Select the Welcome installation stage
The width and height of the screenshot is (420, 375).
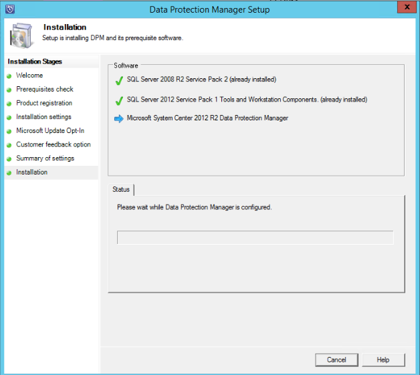coord(29,76)
